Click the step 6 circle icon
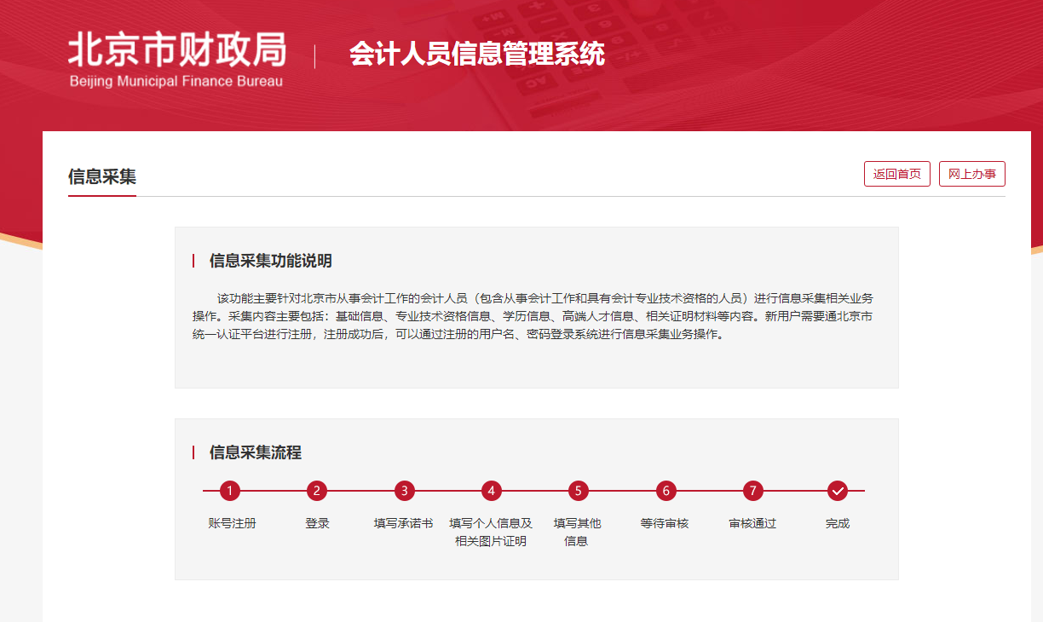 (666, 491)
